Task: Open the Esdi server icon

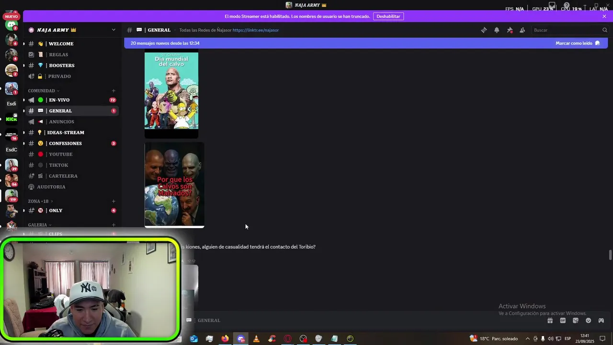Action: (x=11, y=103)
